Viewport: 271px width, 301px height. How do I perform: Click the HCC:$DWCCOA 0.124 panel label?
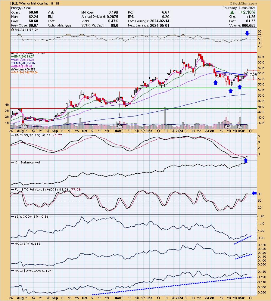tap(33, 271)
